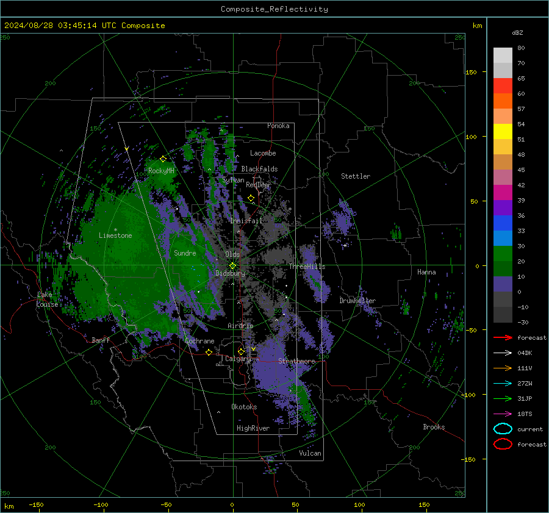Click the ThreeHills city label
The height and width of the screenshot is (513, 549).
307,267
